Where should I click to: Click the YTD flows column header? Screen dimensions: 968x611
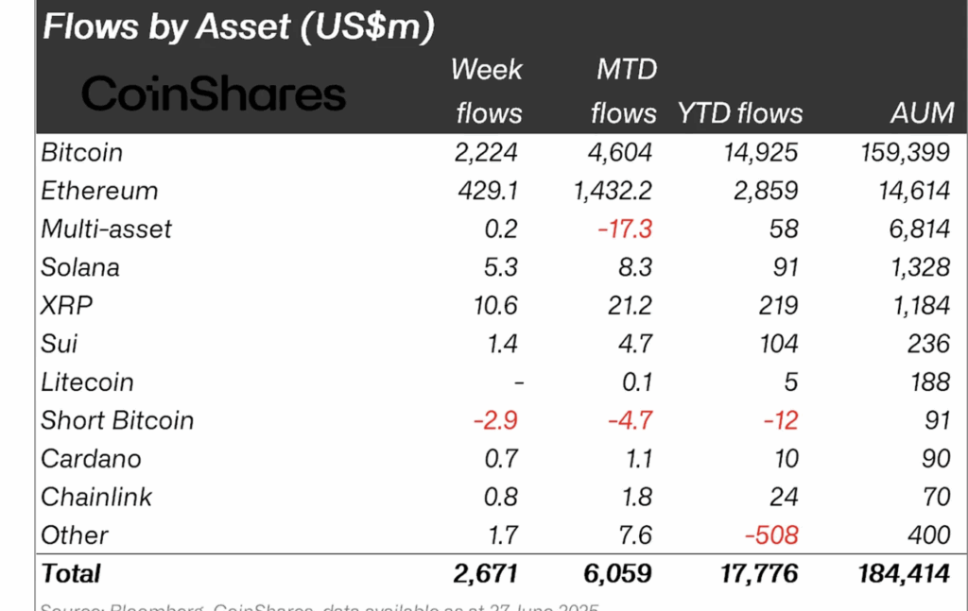coord(739,113)
